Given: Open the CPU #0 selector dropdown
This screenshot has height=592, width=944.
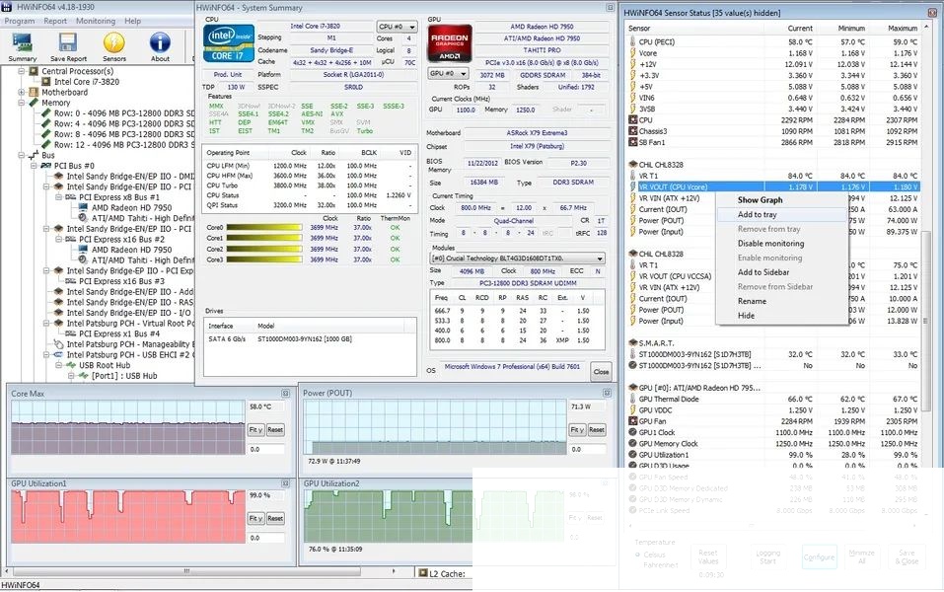Looking at the screenshot, I should (x=397, y=27).
